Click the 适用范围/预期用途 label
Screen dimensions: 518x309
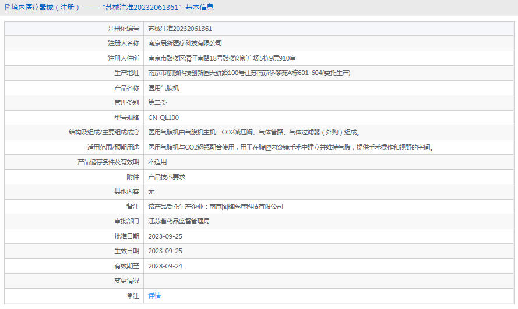(113, 147)
